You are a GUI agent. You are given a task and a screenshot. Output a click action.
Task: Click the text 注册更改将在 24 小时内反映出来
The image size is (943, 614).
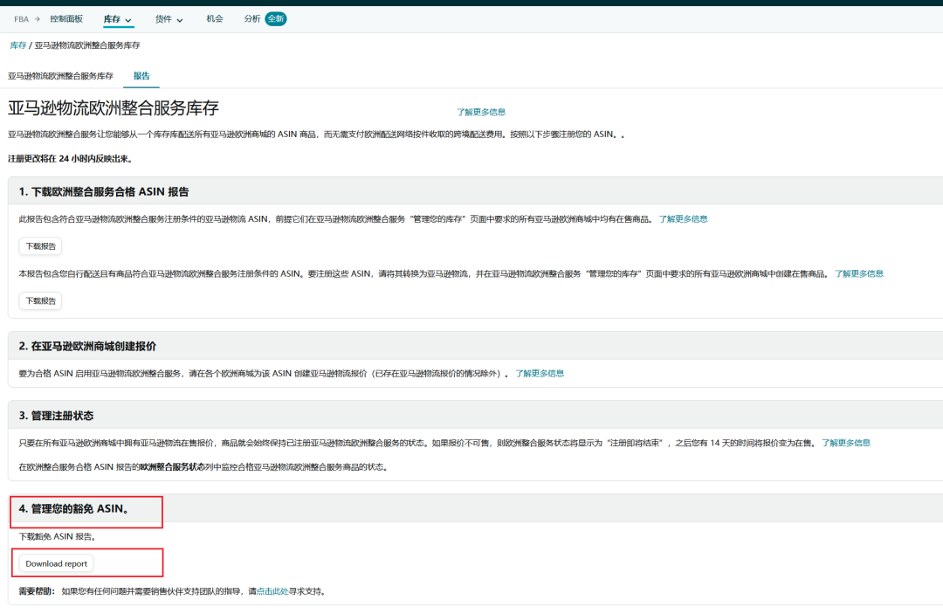coord(70,159)
